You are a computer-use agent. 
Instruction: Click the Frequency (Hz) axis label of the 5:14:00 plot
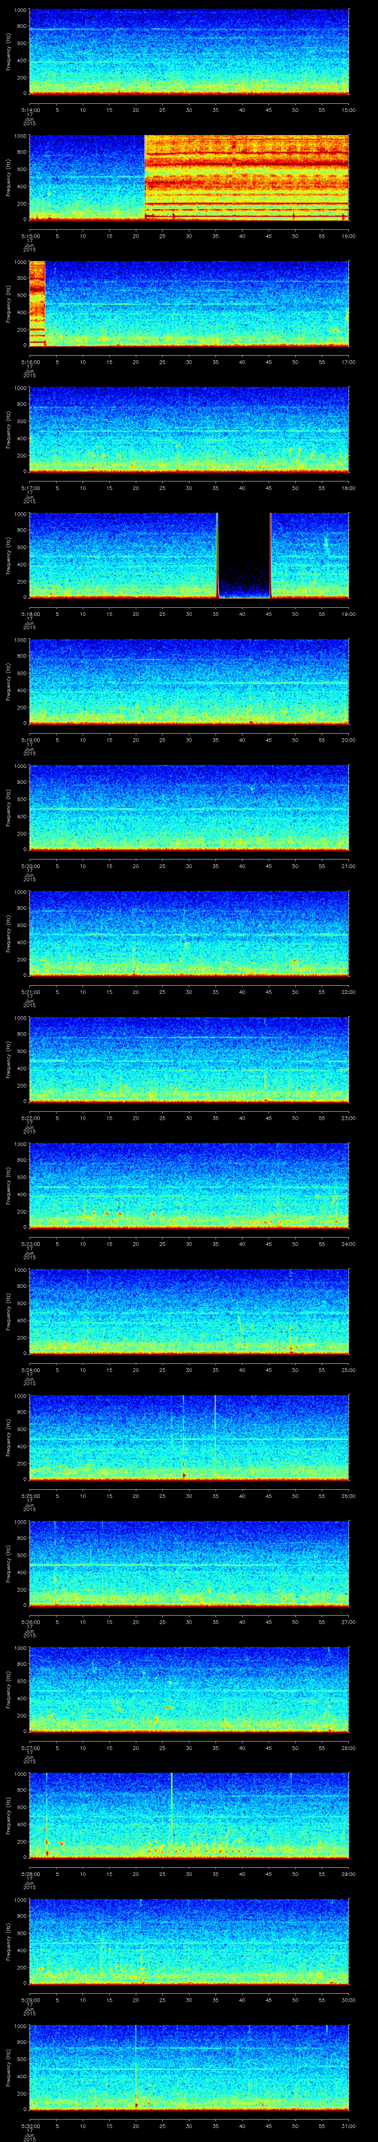[x=8, y=52]
